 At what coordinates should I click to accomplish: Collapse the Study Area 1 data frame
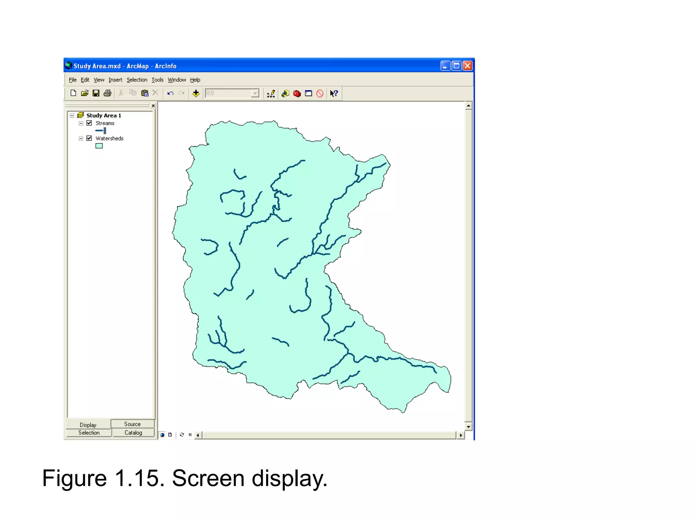point(72,116)
